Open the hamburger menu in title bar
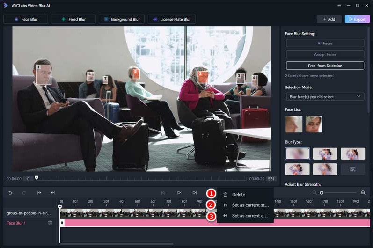The width and height of the screenshot is (373, 248). click(339, 5)
